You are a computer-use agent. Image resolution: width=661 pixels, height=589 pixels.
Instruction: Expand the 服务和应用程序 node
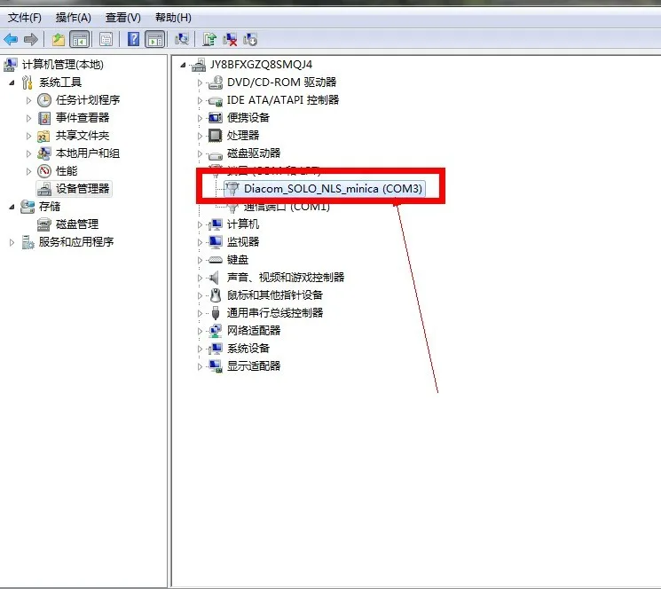(12, 242)
